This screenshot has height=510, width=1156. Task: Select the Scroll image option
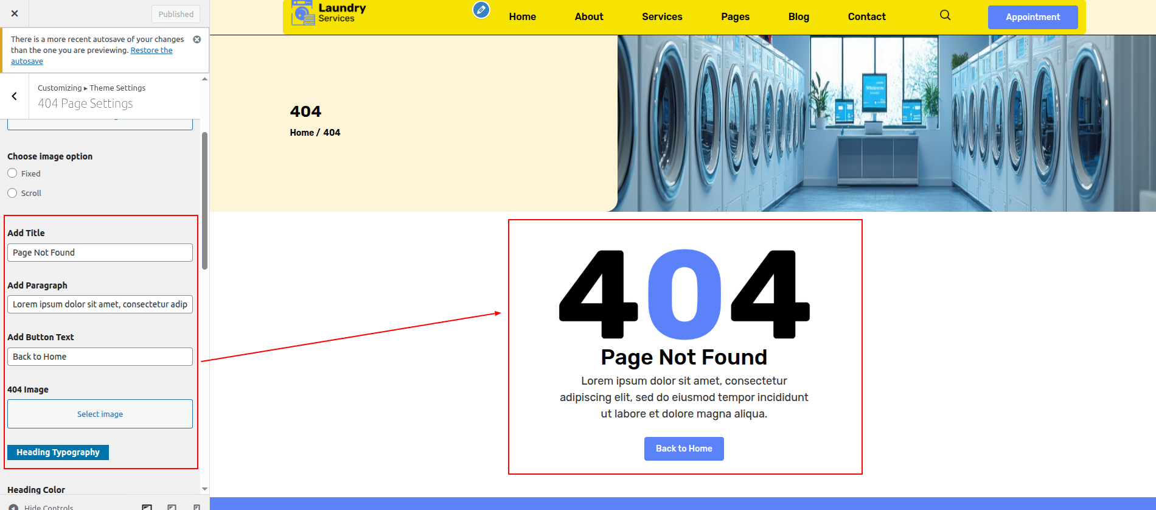pyautogui.click(x=12, y=193)
